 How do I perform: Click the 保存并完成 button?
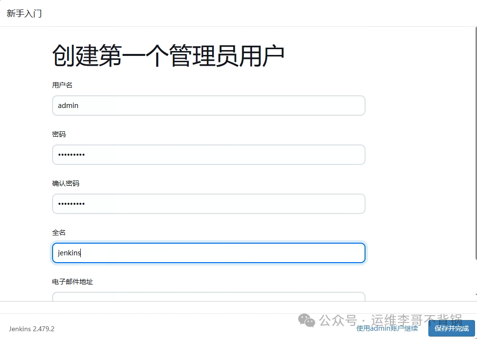click(452, 328)
